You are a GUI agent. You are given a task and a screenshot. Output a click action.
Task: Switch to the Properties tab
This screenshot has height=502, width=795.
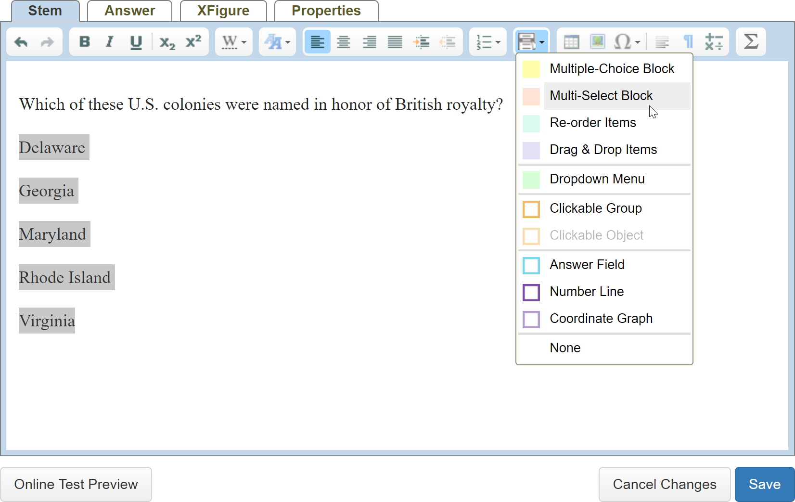[x=326, y=11]
